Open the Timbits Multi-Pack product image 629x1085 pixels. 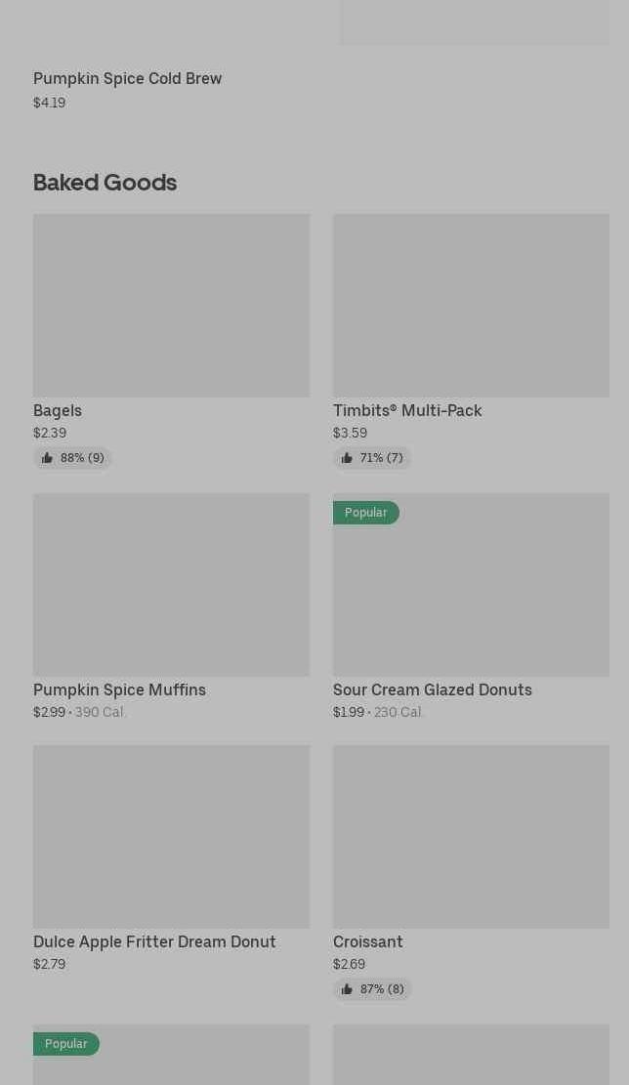tap(471, 306)
